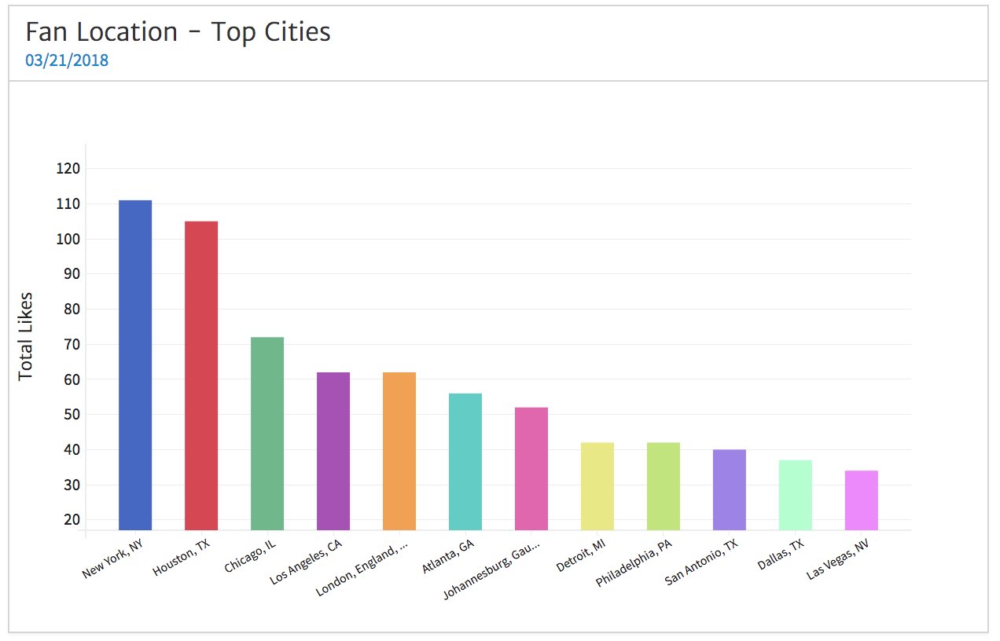Select the magenta Las Vegas, NV bar
Viewport: 1000px width, 641px height.
862,500
